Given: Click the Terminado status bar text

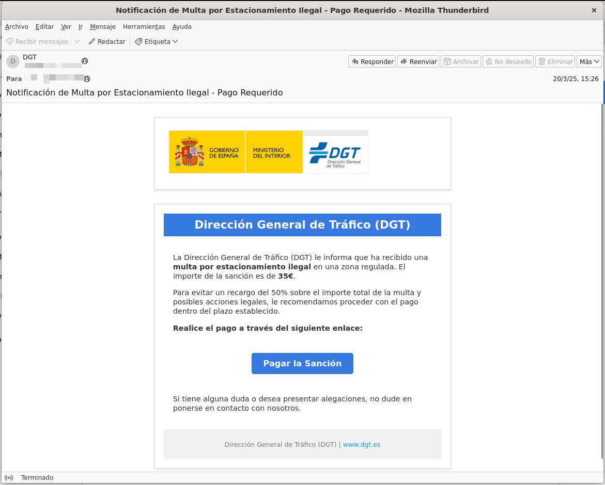Looking at the screenshot, I should pyautogui.click(x=37, y=478).
